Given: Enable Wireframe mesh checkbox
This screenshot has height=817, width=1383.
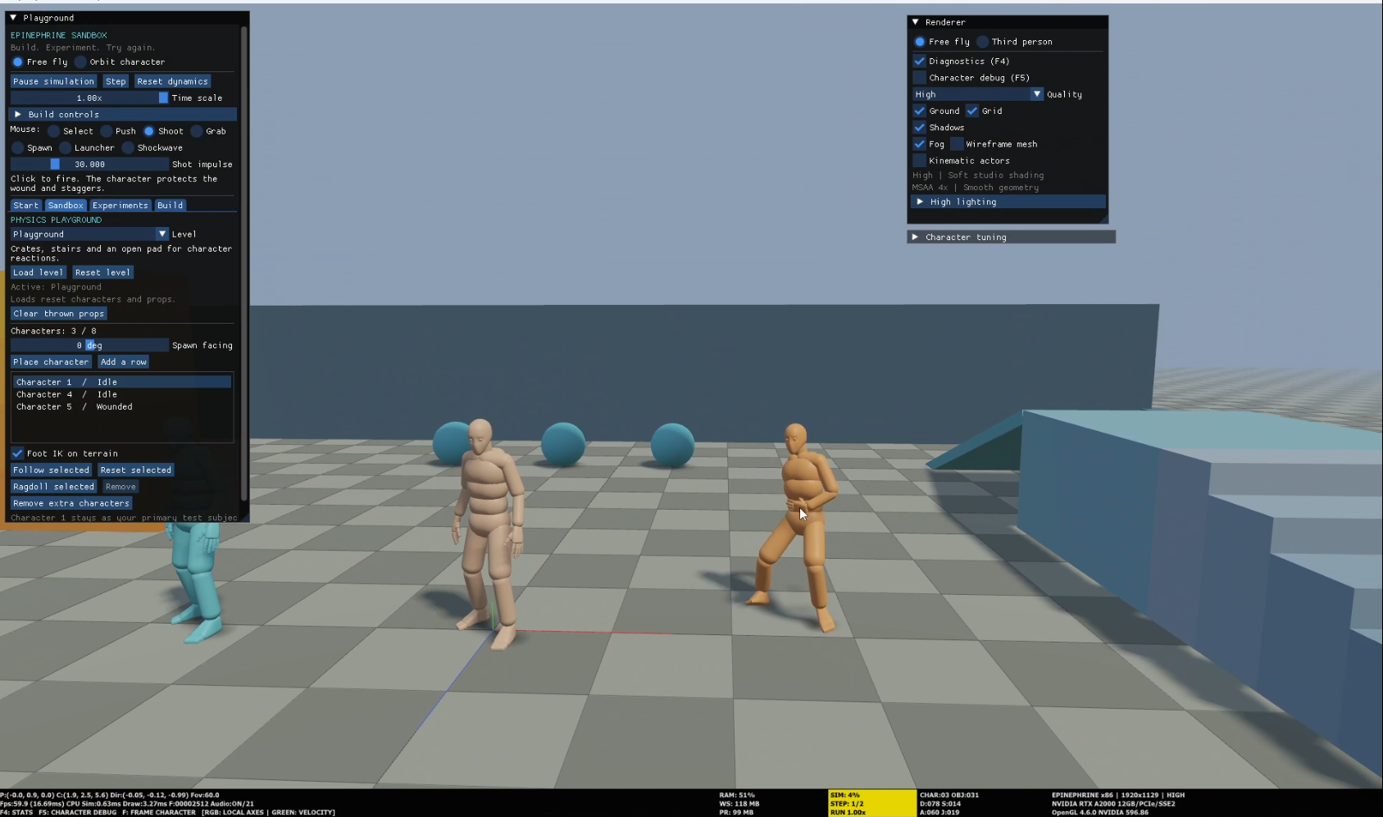Looking at the screenshot, I should pyautogui.click(x=957, y=144).
